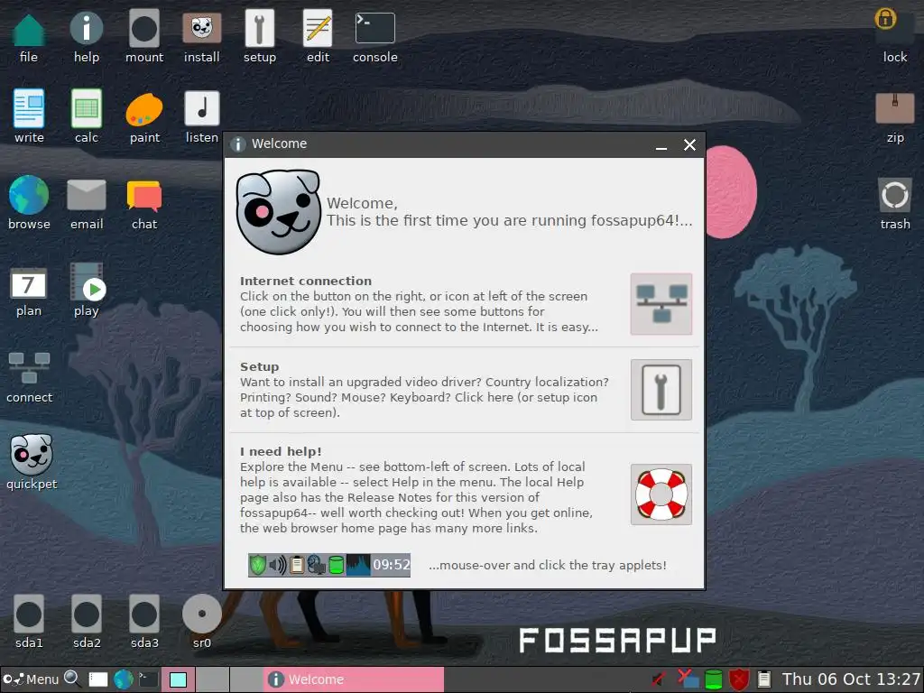Switch to the first virtual desktop pager
The width and height of the screenshot is (924, 693).
coord(179,679)
